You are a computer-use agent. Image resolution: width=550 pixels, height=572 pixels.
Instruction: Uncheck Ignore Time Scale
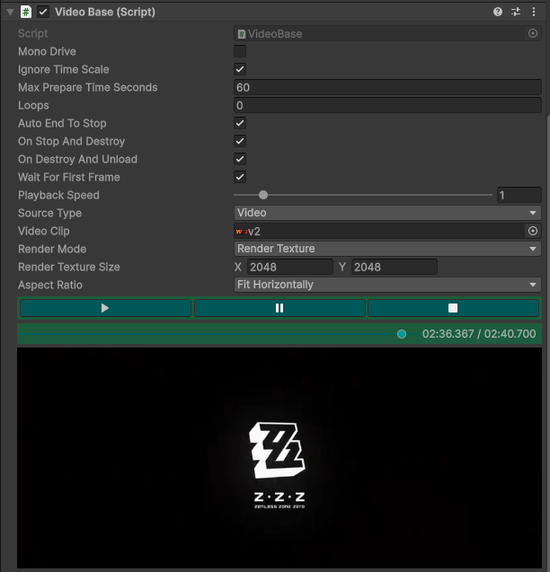coord(240,69)
